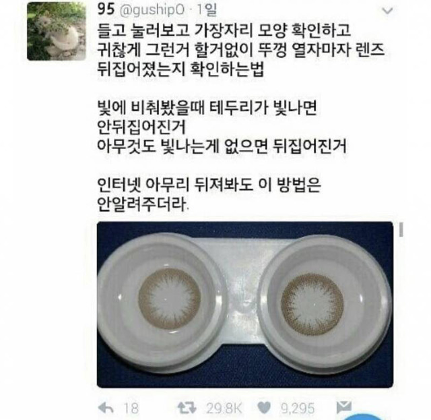Viewport: 431px width, 420px height.
Task: Click the @gushipO handle
Action: click(153, 10)
